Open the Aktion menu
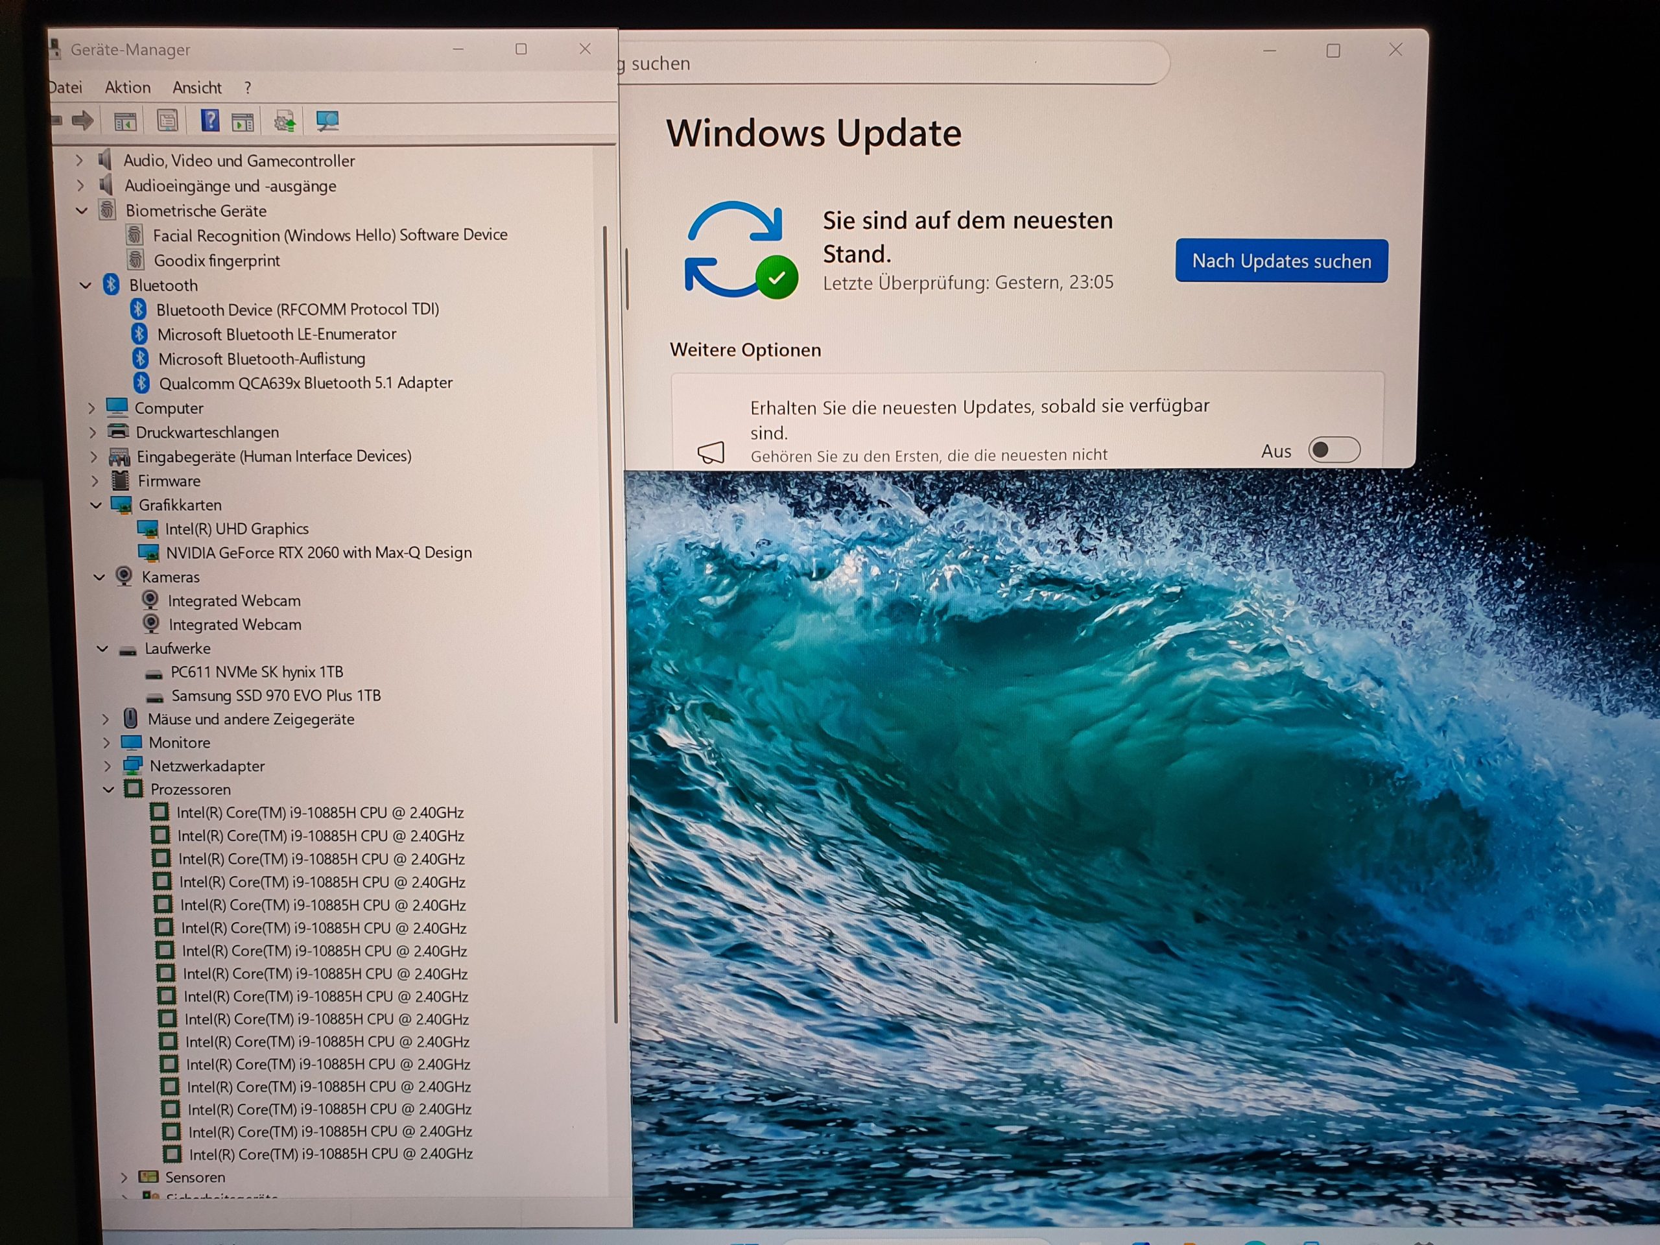 click(128, 88)
